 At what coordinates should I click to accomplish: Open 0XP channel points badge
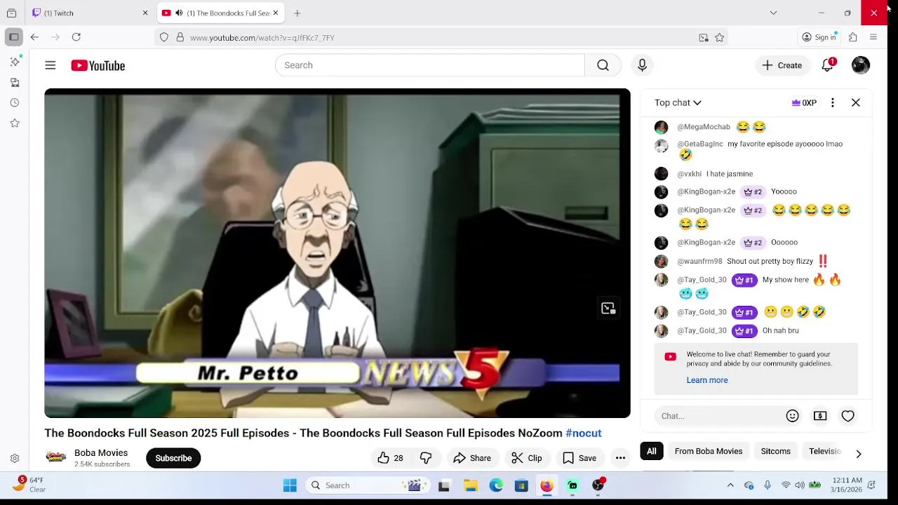804,102
